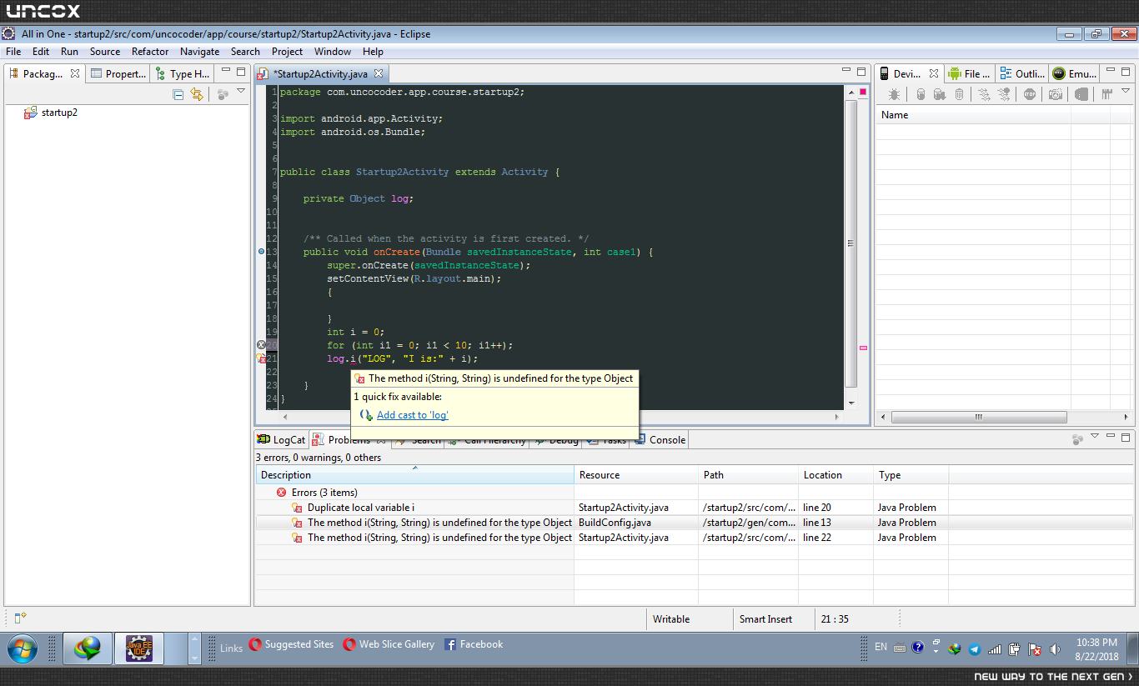The width and height of the screenshot is (1139, 686).
Task: Open the Windows Start menu
Action: (23, 648)
